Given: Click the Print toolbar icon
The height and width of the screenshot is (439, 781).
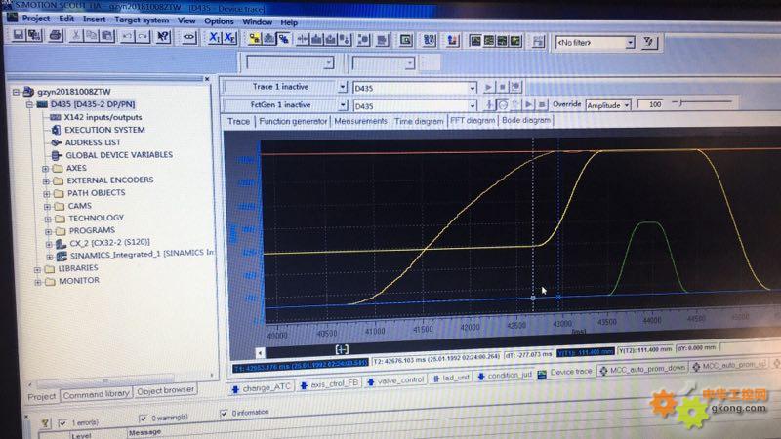Looking at the screenshot, I should click(56, 36).
